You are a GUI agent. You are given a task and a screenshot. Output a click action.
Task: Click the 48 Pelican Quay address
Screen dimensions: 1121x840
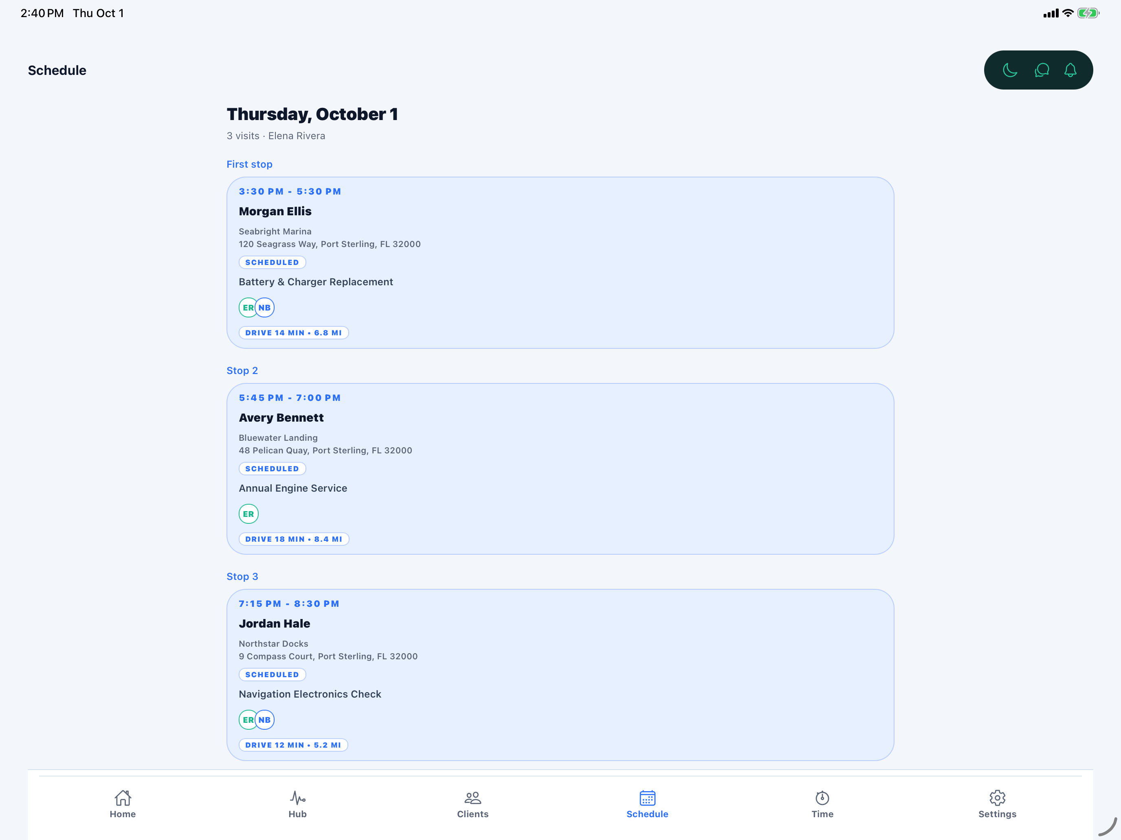325,450
